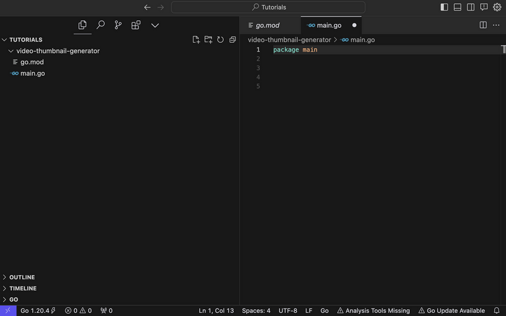
Task: Switch to the go.mod tab
Action: pos(267,25)
